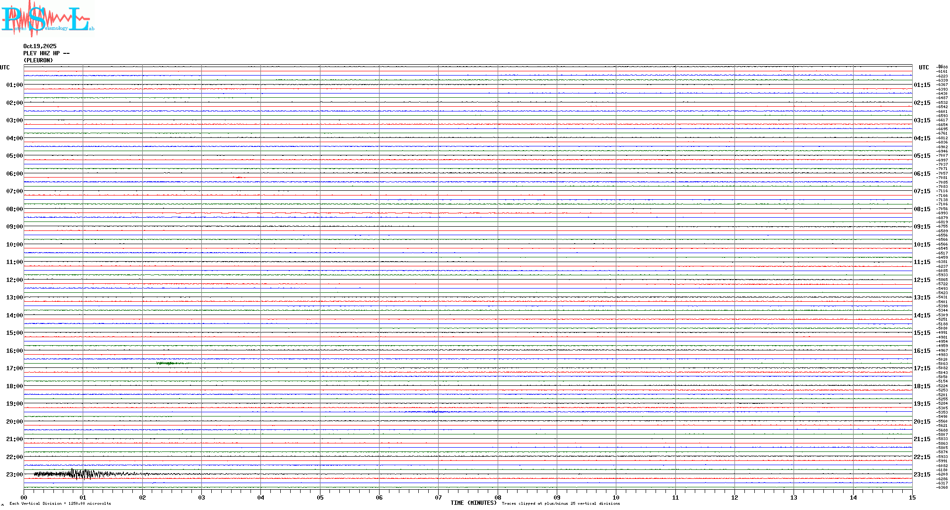
Task: Click the UTC label at the top left
Action: tap(5, 68)
